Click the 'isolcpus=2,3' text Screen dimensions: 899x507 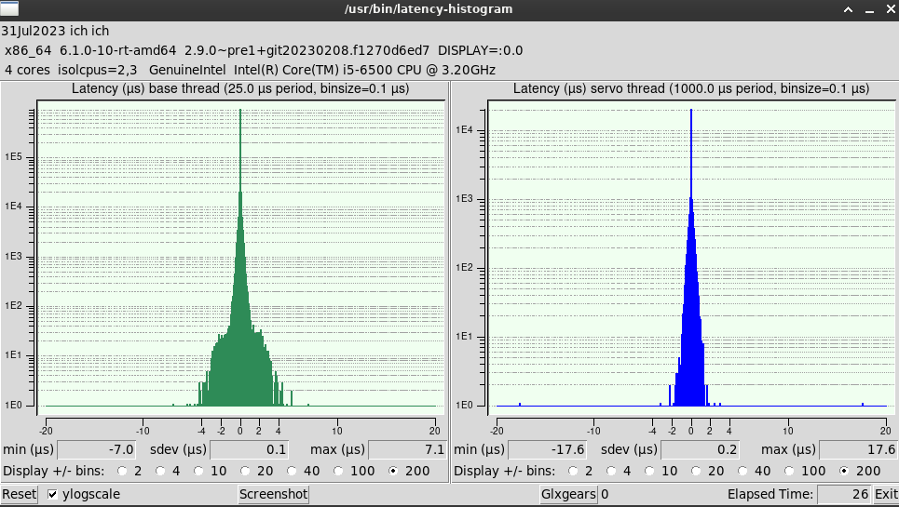98,70
